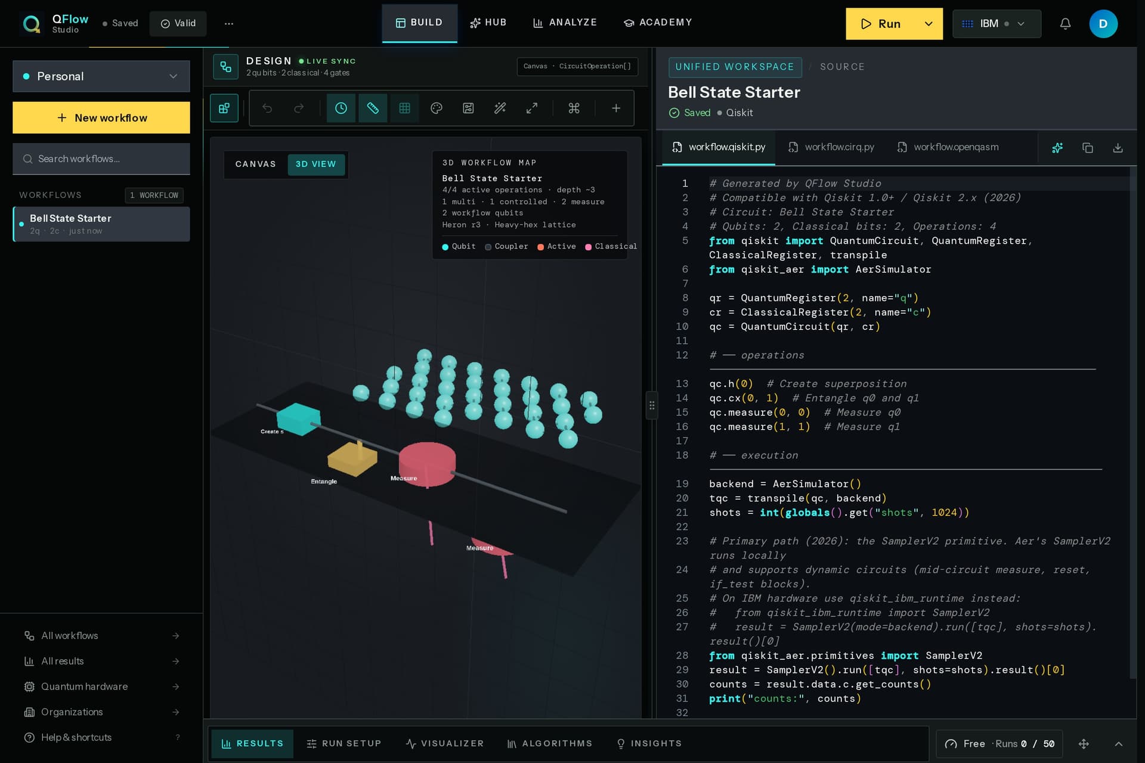Copy the generated source code
The width and height of the screenshot is (1145, 763).
tap(1088, 148)
